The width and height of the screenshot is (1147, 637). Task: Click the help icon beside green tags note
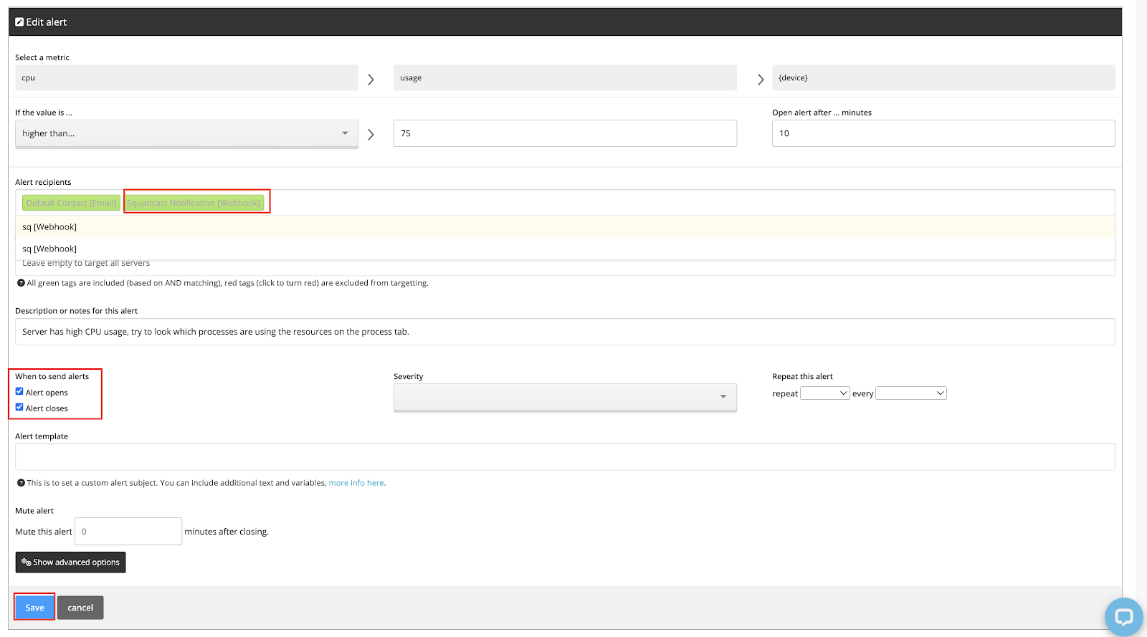coord(21,283)
